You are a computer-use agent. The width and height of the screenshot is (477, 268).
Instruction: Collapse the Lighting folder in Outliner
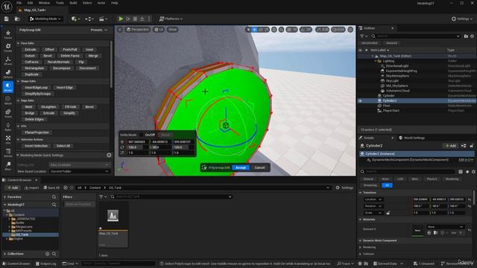point(376,61)
